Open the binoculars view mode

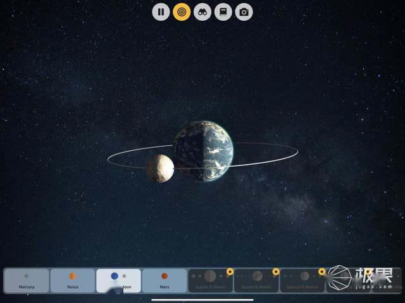[x=202, y=12]
